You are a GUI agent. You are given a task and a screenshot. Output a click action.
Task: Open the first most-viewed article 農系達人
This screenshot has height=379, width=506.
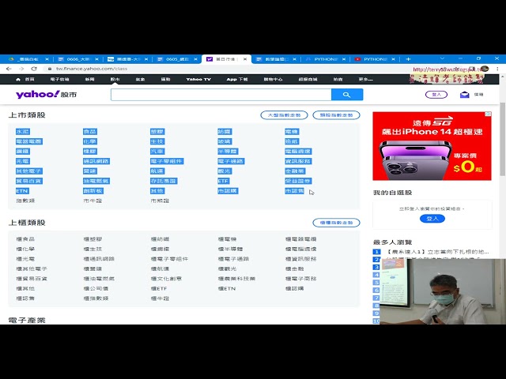pyautogui.click(x=437, y=252)
